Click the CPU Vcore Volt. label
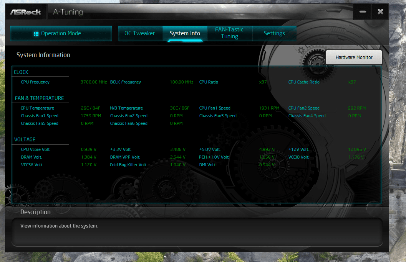The width and height of the screenshot is (406, 262). tap(36, 150)
